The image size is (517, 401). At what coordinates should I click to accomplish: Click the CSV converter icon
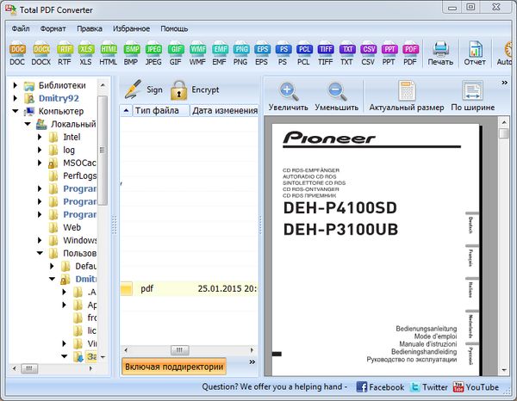click(x=369, y=50)
